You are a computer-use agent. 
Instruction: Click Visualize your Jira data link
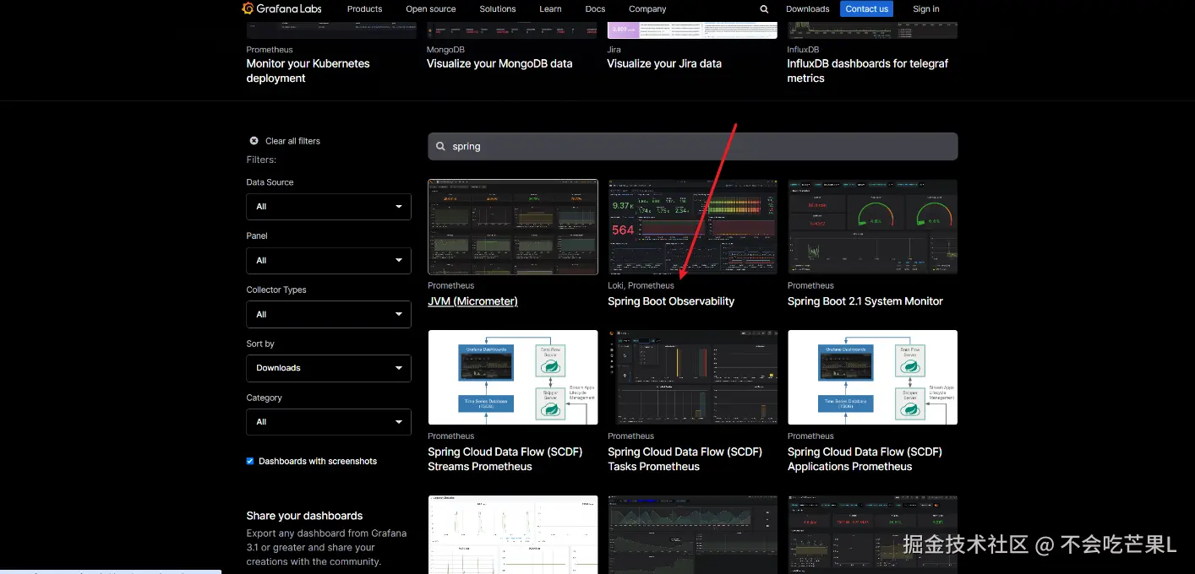664,63
